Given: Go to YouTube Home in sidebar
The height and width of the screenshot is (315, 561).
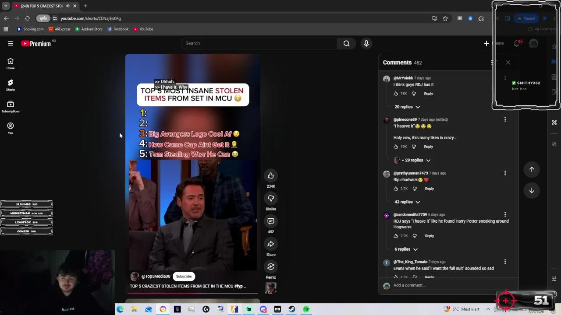Looking at the screenshot, I should pos(11,63).
